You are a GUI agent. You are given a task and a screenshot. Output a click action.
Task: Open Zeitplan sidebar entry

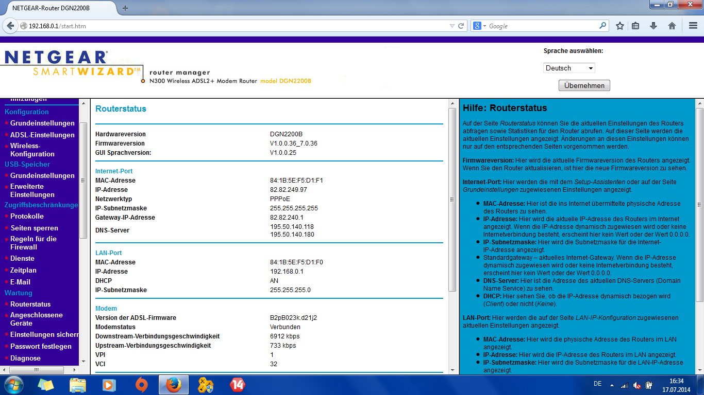pyautogui.click(x=23, y=271)
